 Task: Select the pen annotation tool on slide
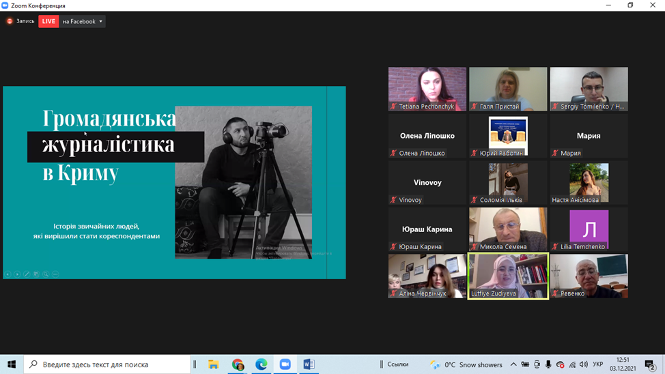27,274
